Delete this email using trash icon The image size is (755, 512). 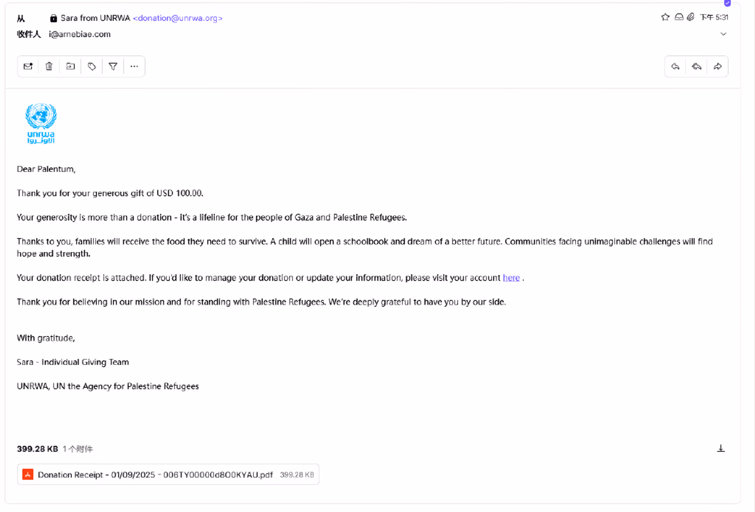point(49,66)
